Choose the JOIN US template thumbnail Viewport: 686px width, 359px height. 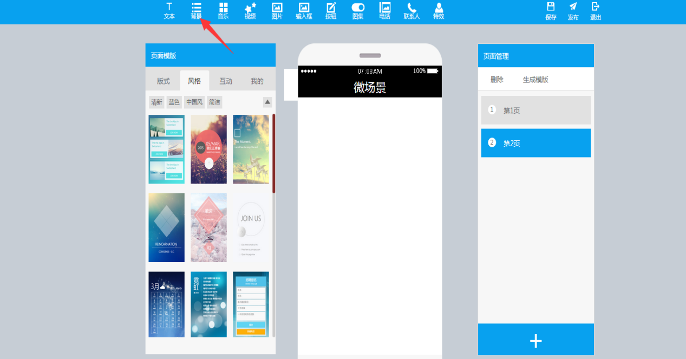tap(251, 227)
